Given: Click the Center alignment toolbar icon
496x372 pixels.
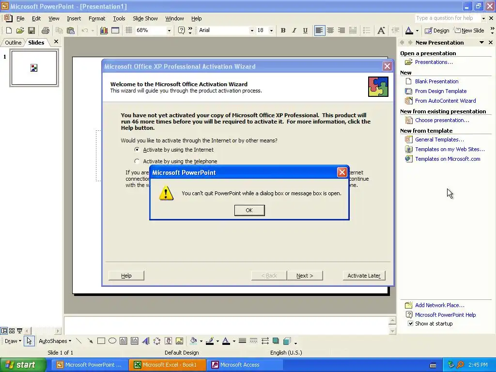Looking at the screenshot, I should pos(330,31).
